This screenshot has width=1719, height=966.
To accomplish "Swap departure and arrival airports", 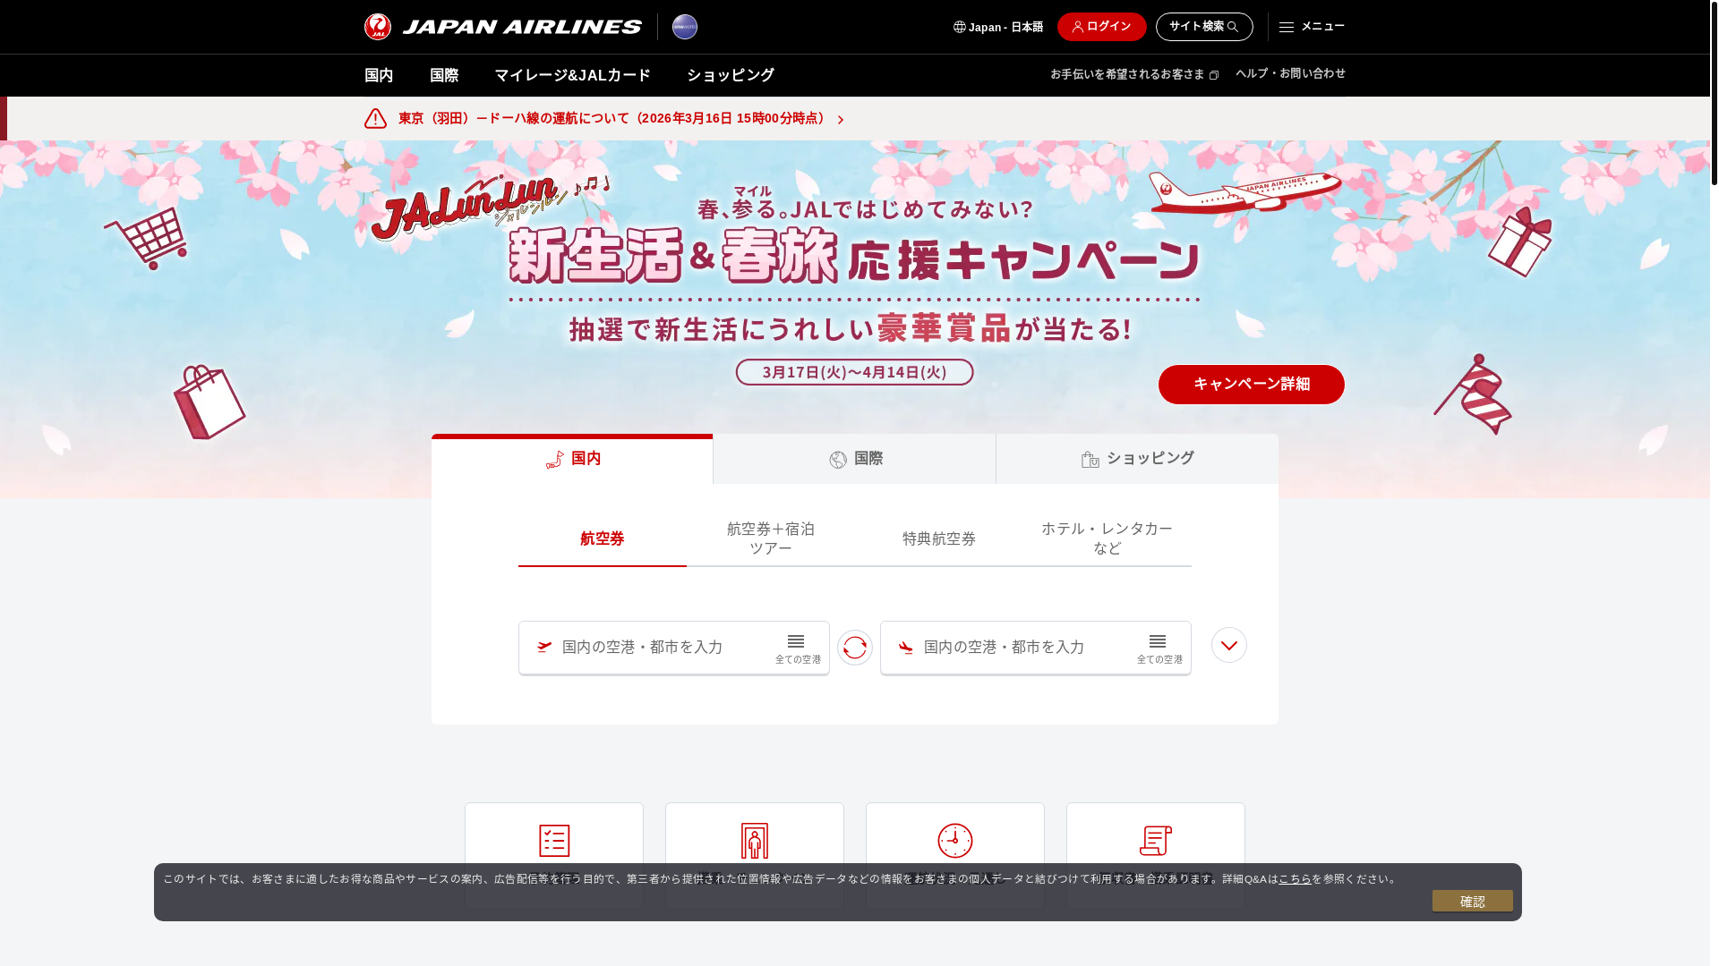I will 855,647.
